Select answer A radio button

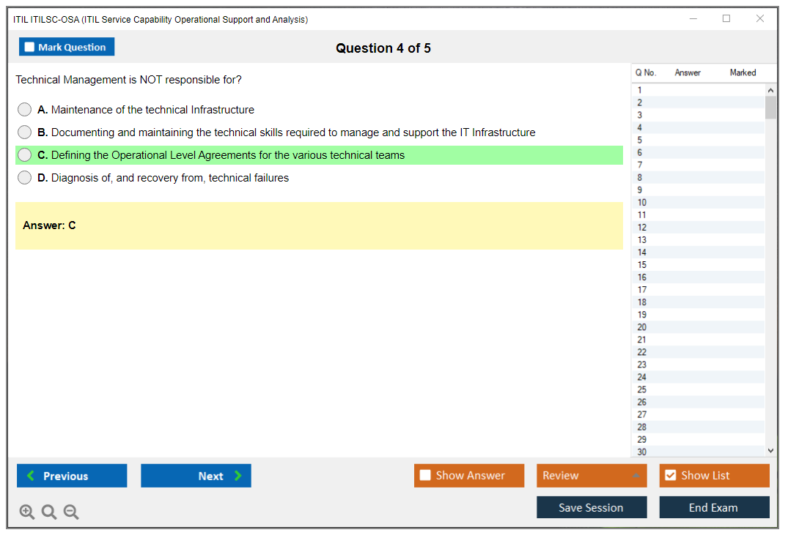click(x=25, y=110)
